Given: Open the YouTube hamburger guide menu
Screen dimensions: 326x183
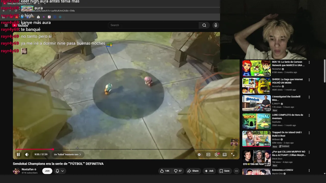Looking at the screenshot, I should (6, 25).
